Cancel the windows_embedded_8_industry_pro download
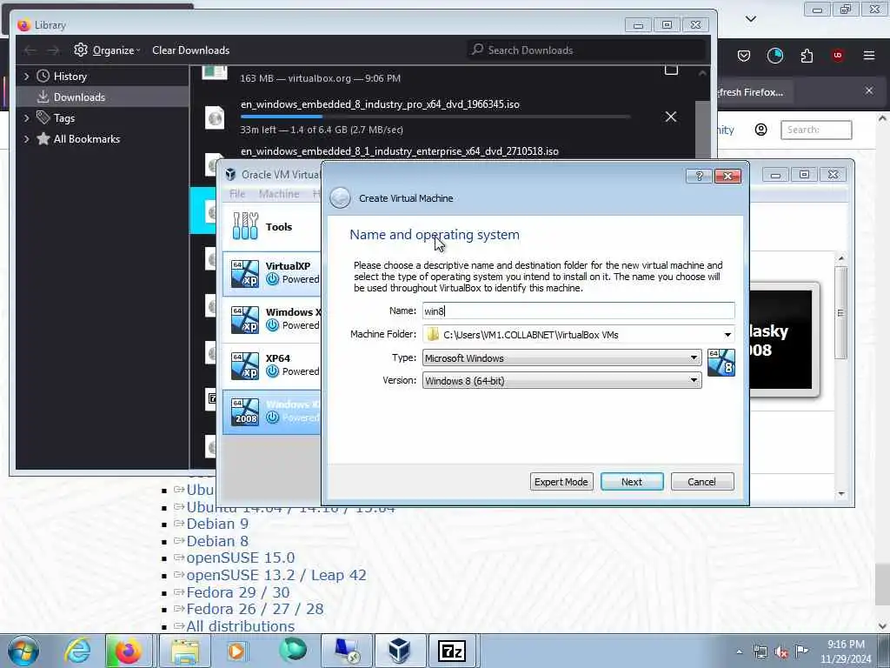Viewport: 890px width, 668px height. 670,117
